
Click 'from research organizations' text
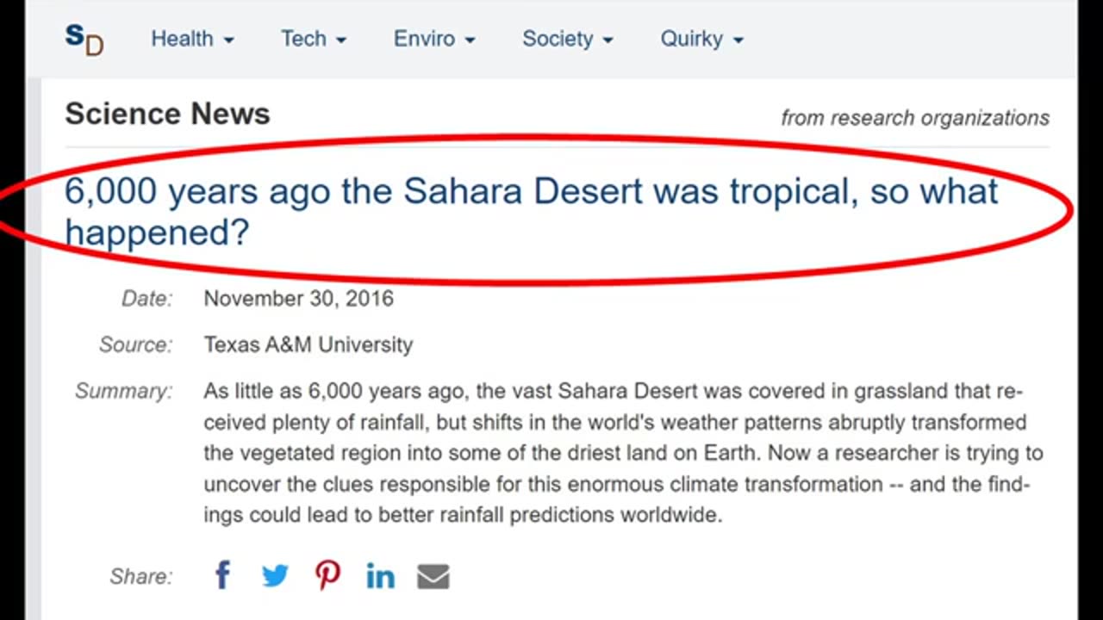(x=915, y=118)
